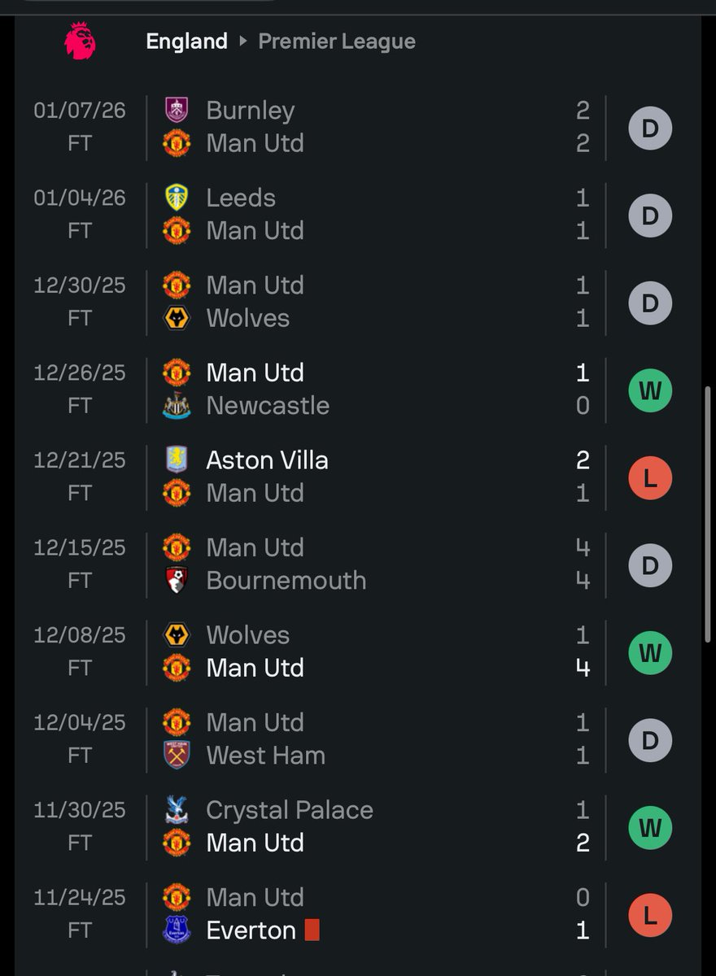The height and width of the screenshot is (976, 716).
Task: Open the England breadcrumb link
Action: tap(186, 41)
